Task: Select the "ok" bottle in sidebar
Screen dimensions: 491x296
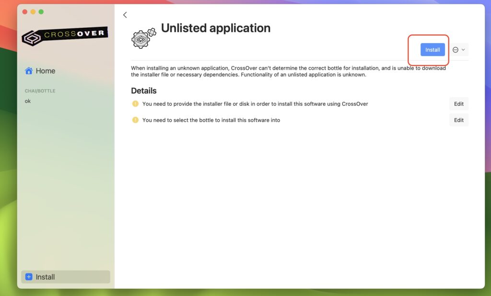Action: (28, 101)
